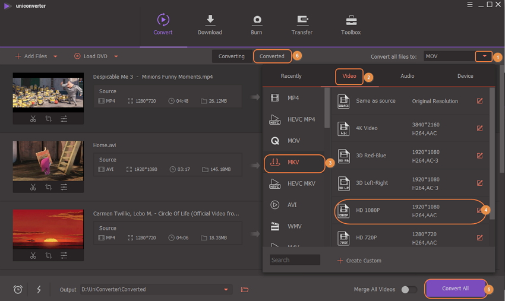The height and width of the screenshot is (301, 505).
Task: Select AVI in the format list
Action: 293,205
